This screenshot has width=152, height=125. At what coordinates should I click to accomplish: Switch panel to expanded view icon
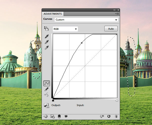[x=52, y=116]
